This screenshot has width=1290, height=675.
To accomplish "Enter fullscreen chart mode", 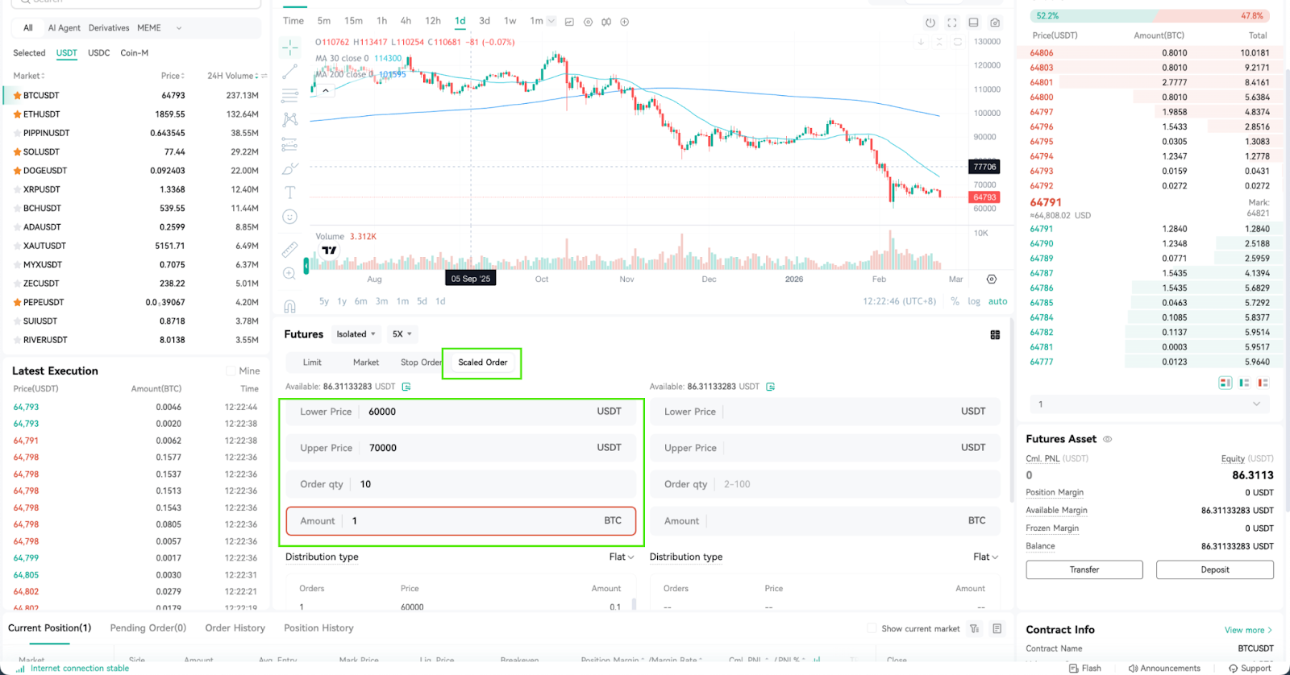I will [x=952, y=23].
